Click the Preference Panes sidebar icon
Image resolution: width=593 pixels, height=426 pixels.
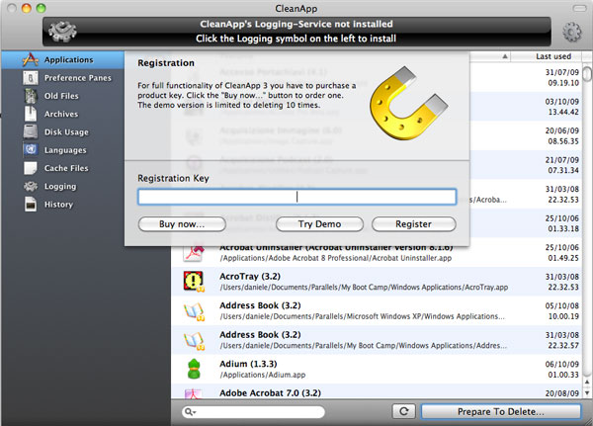click(x=31, y=78)
